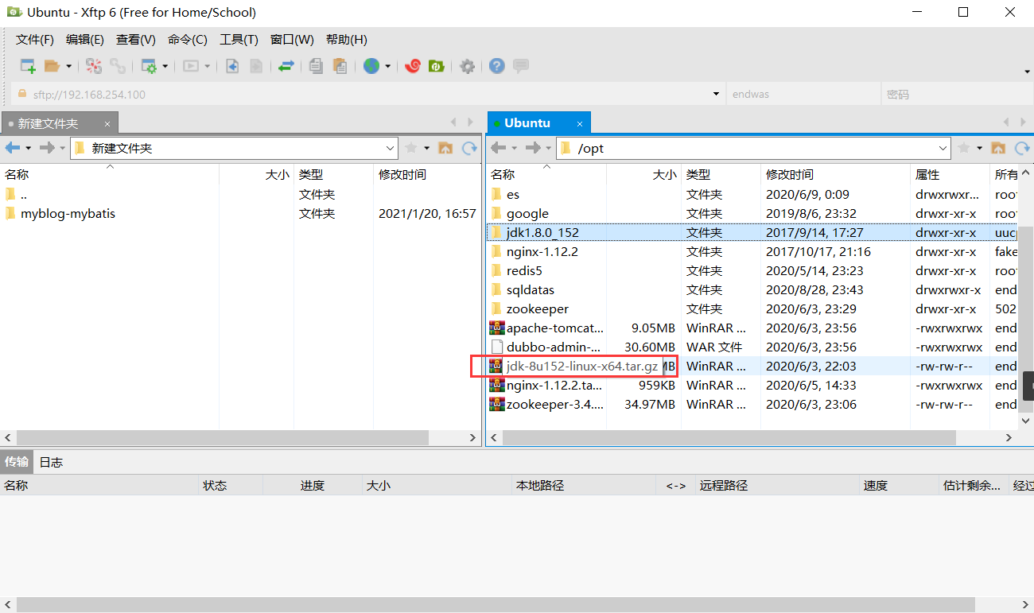Viewport: 1034px width, 613px height.
Task: Click the red Disconnect icon
Action: (94, 66)
